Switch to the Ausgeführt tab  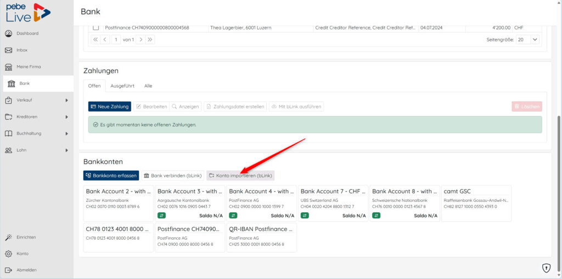122,86
